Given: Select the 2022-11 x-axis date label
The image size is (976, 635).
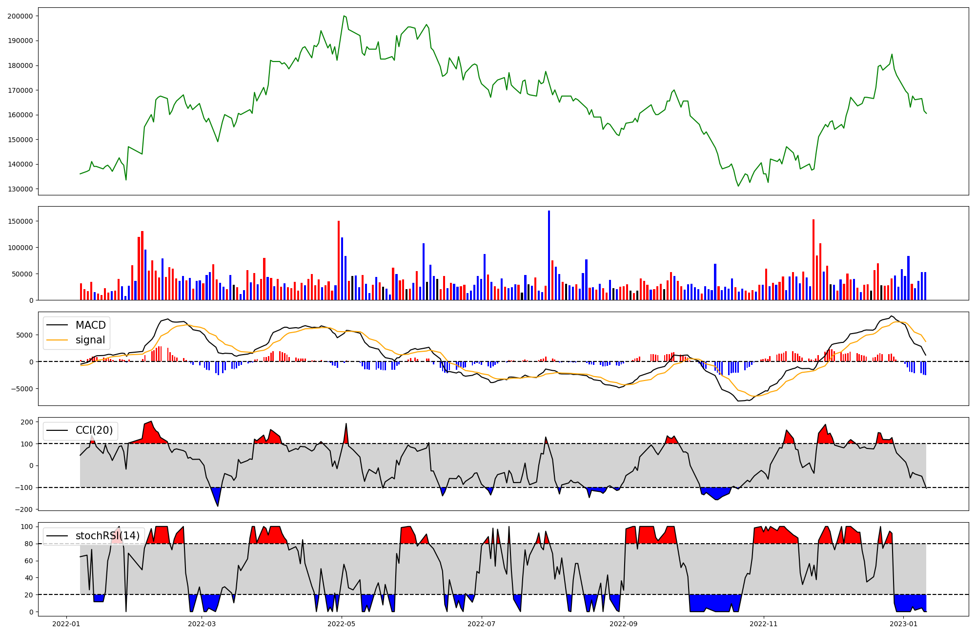Looking at the screenshot, I should tap(763, 624).
